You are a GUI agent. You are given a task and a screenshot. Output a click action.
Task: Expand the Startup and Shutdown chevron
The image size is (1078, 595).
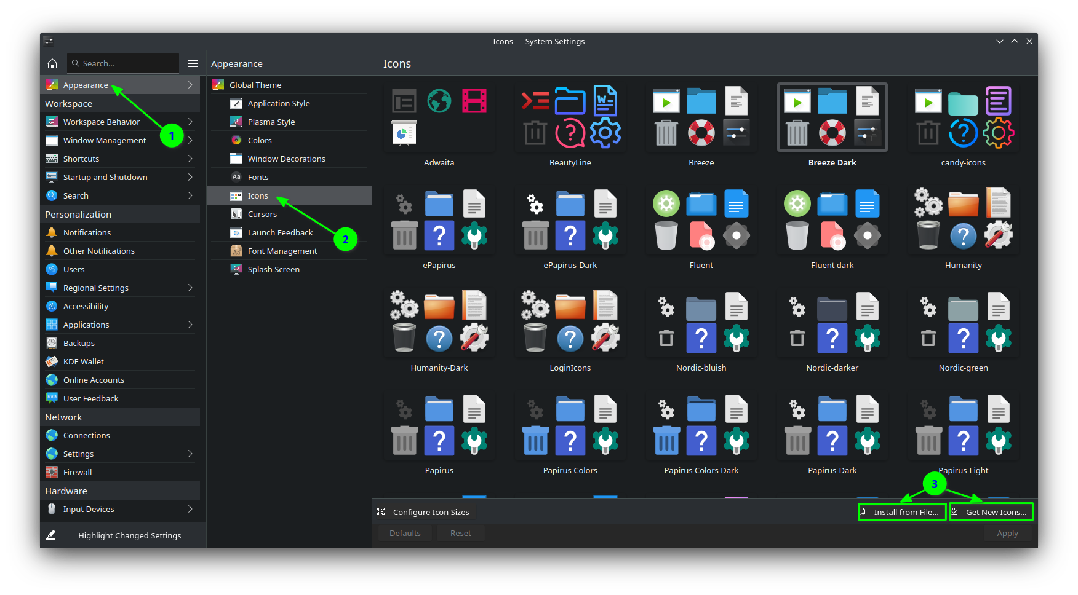point(190,177)
